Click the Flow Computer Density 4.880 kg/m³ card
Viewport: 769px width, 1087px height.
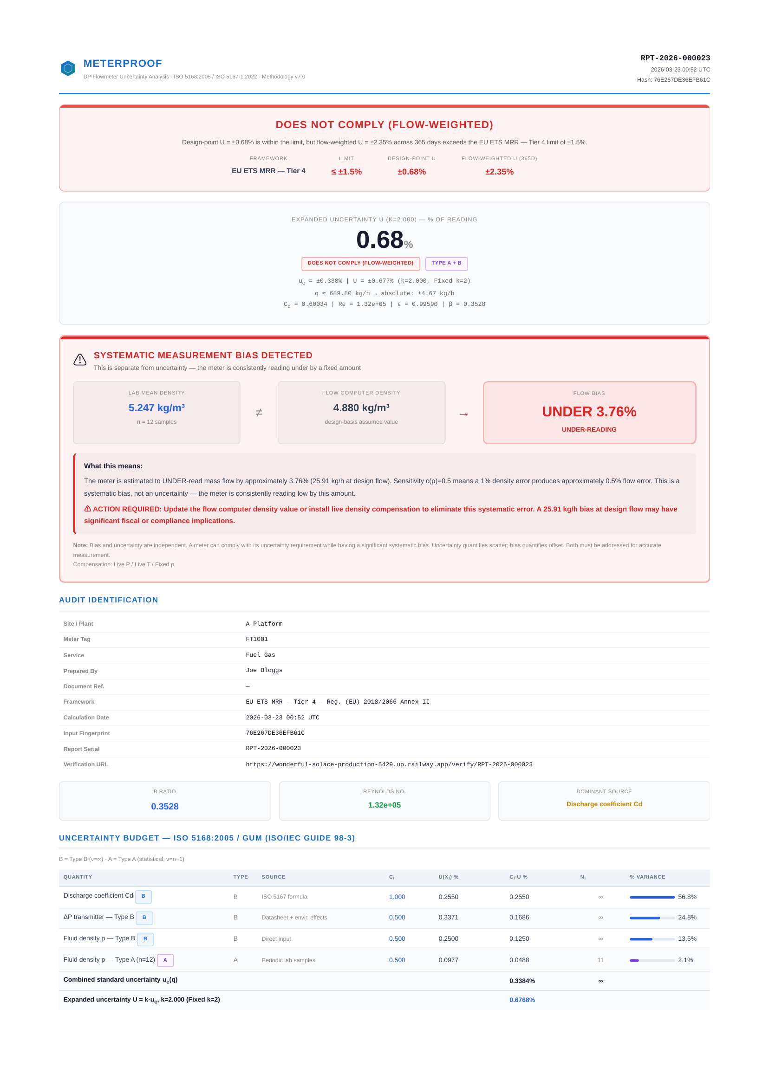coord(362,413)
